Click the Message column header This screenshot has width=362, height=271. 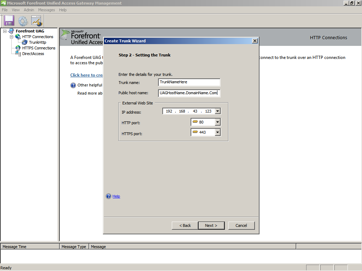193,247
